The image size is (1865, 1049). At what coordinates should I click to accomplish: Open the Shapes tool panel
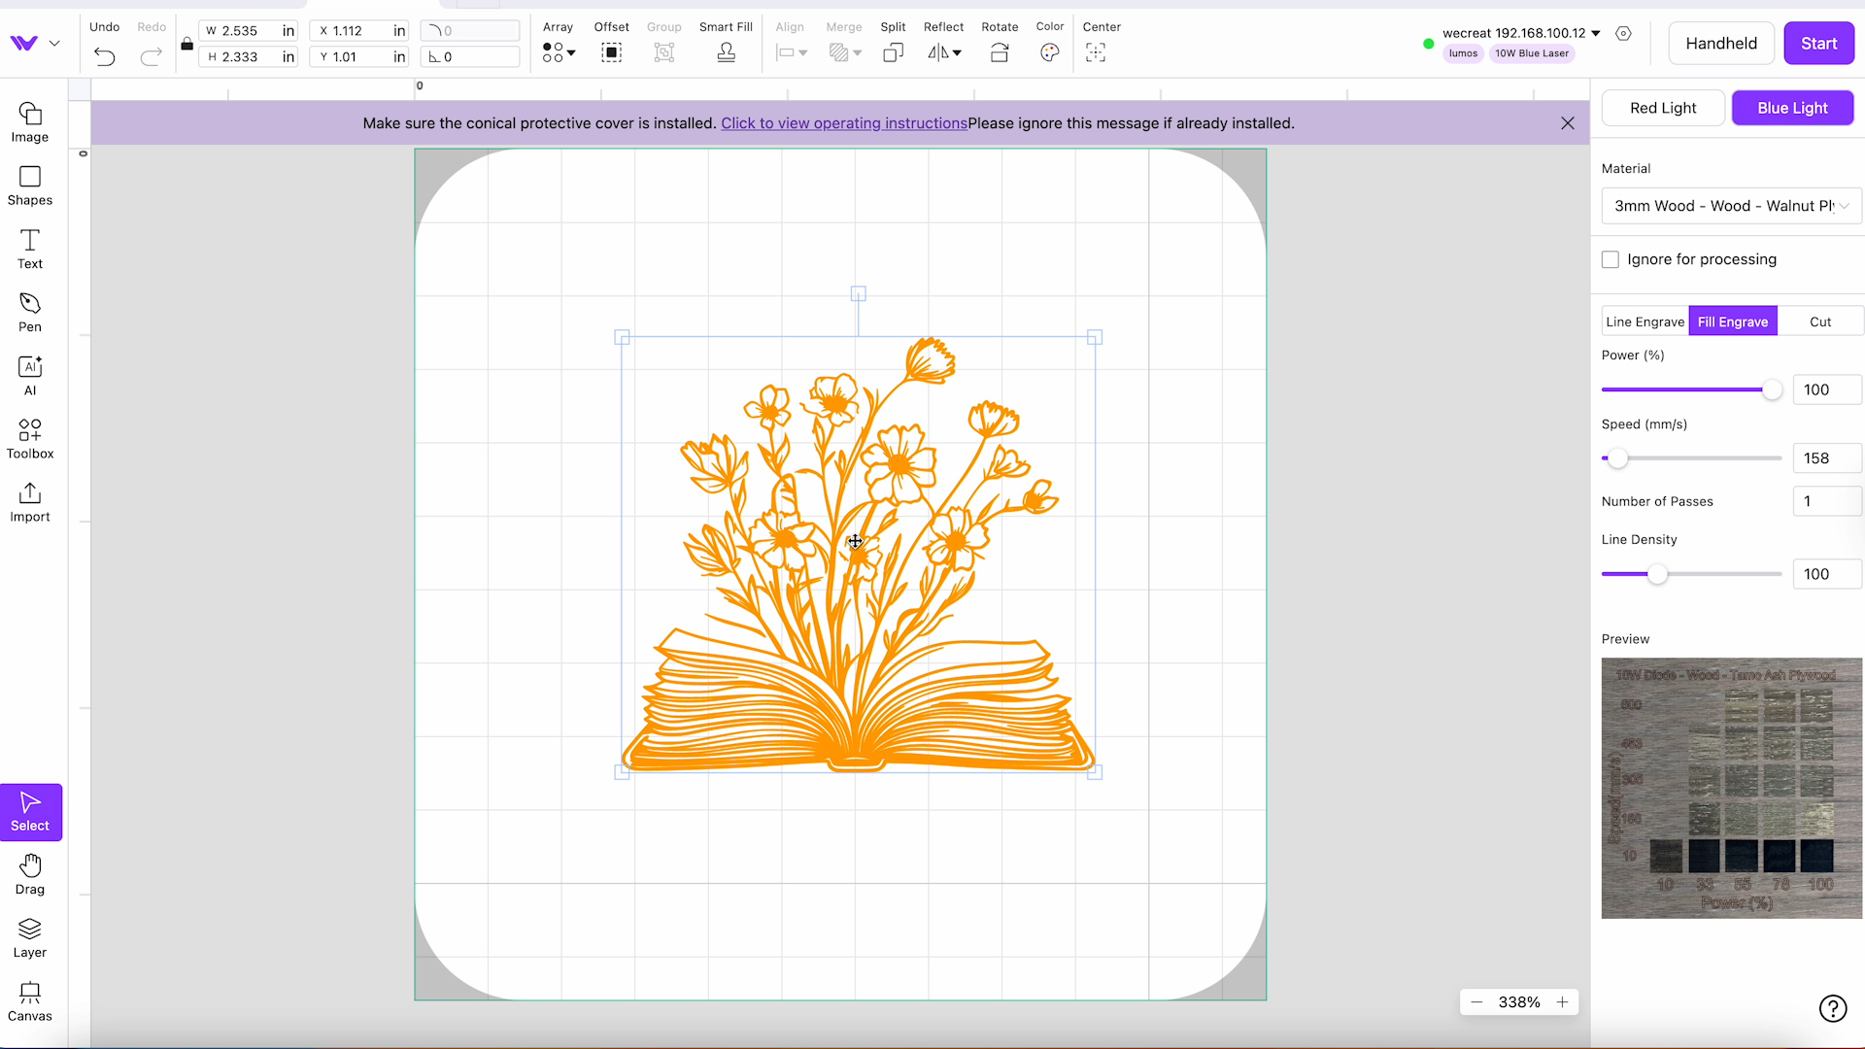tap(29, 186)
